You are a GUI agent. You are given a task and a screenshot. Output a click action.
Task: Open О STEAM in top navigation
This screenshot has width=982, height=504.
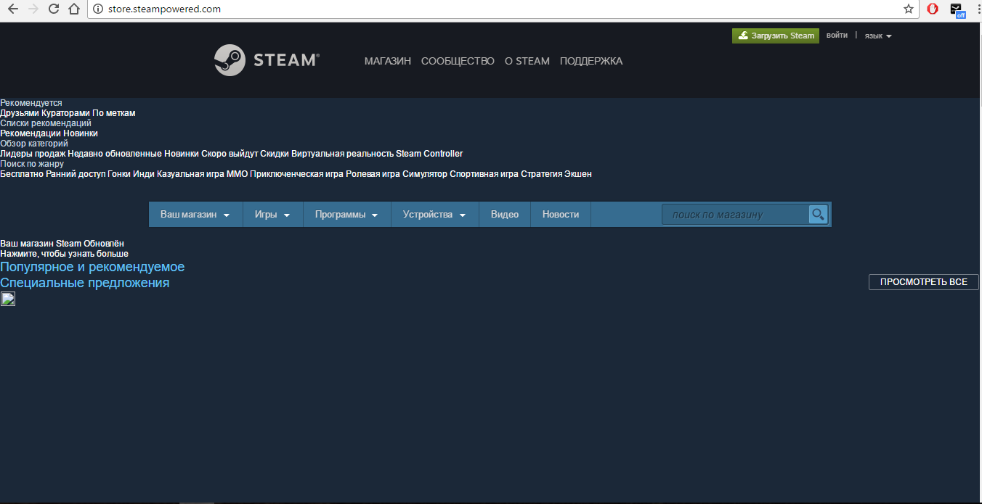(x=527, y=61)
